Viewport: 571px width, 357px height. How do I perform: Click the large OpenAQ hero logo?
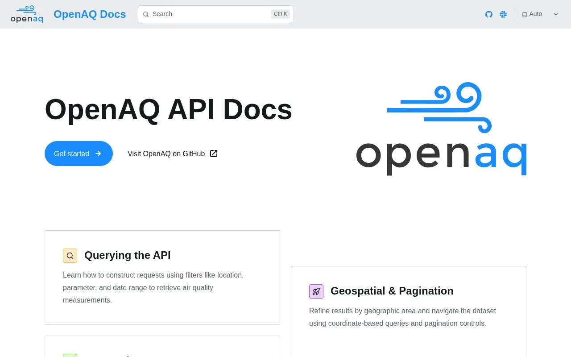point(441,129)
